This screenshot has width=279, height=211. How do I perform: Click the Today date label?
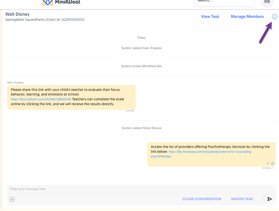(142, 38)
